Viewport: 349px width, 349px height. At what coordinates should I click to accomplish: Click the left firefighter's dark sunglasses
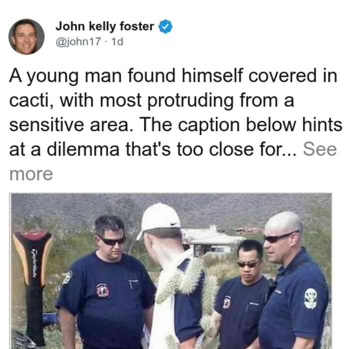pyautogui.click(x=113, y=241)
